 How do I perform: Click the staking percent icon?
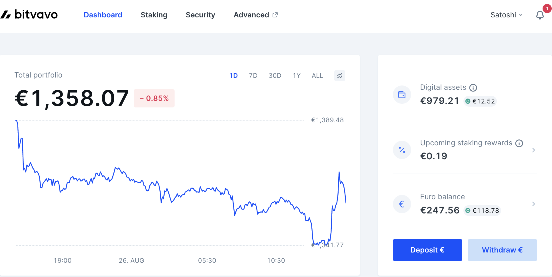(x=402, y=150)
